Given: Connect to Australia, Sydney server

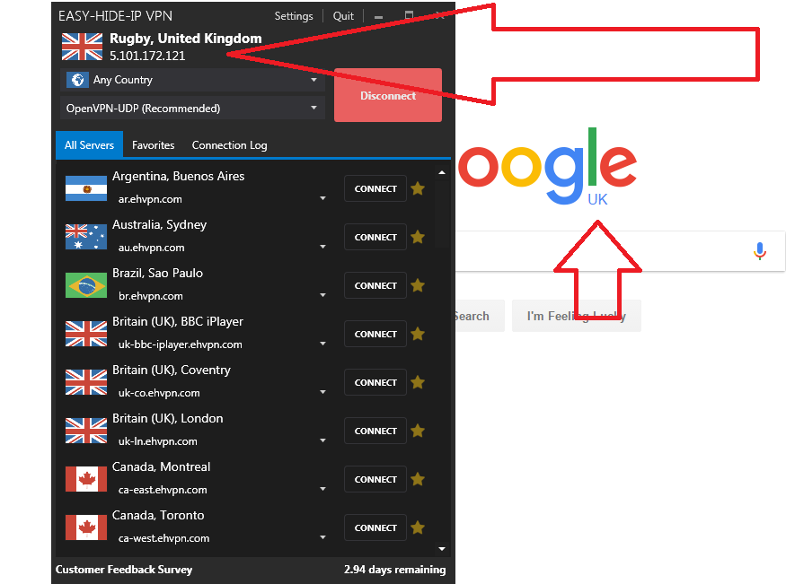Looking at the screenshot, I should click(x=375, y=237).
